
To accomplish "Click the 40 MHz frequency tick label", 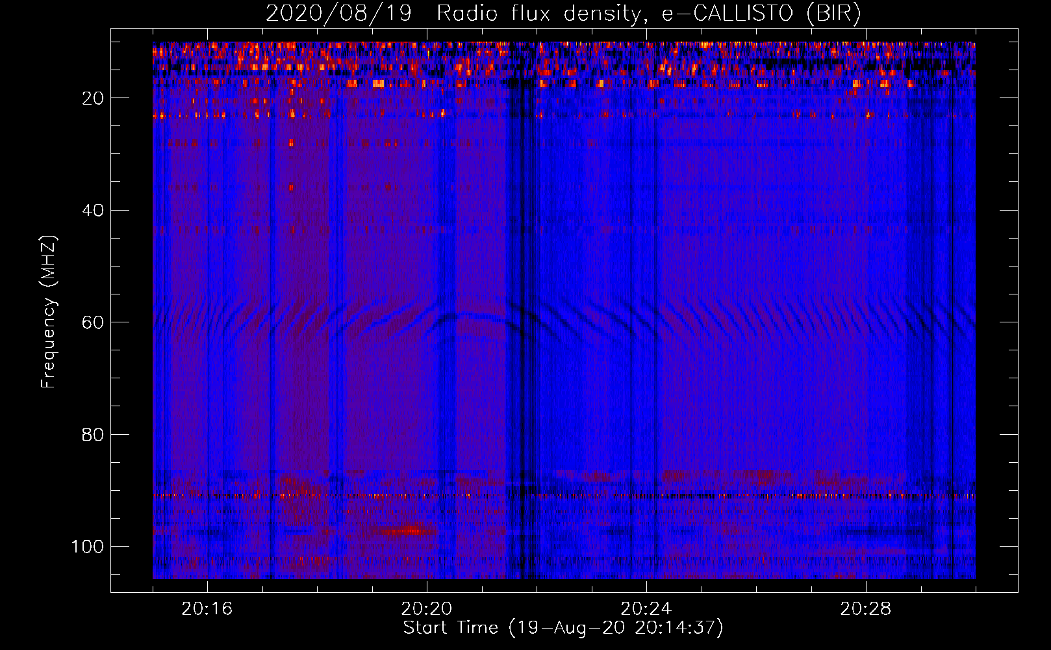I will [93, 210].
